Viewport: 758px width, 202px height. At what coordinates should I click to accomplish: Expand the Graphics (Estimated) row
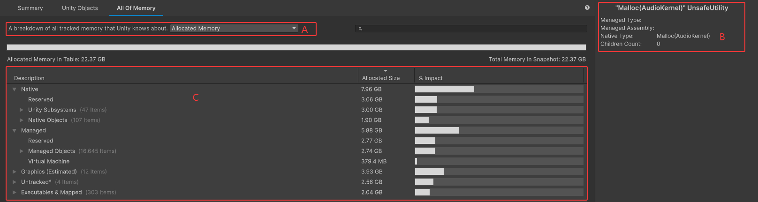15,172
